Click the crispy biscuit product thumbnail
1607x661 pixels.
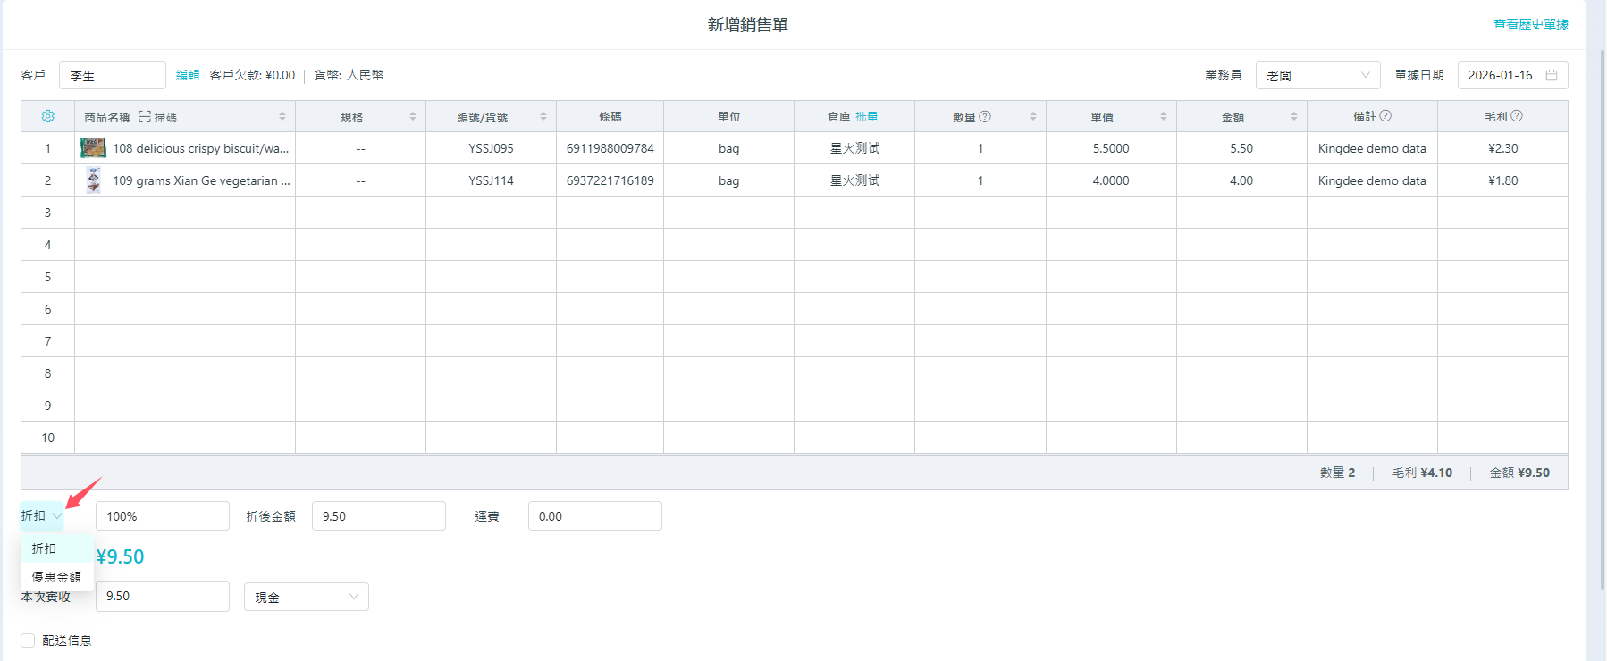93,148
